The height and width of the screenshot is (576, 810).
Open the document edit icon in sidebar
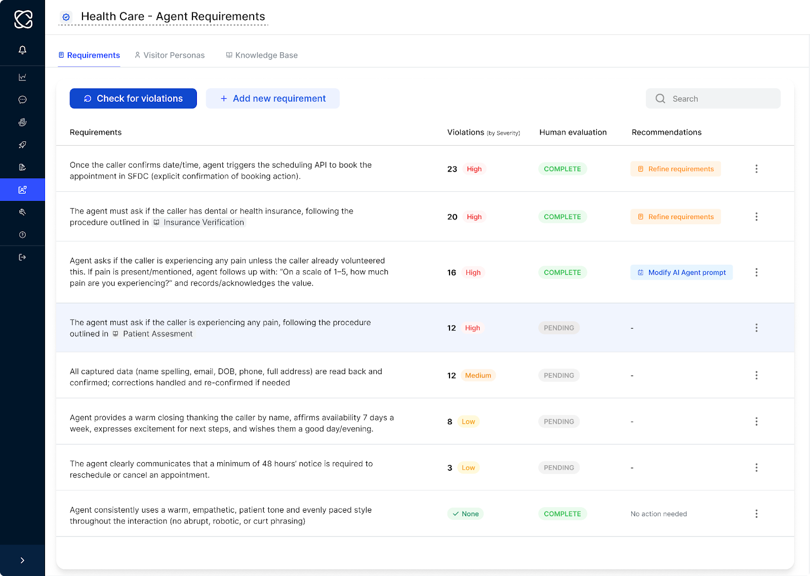(22, 167)
